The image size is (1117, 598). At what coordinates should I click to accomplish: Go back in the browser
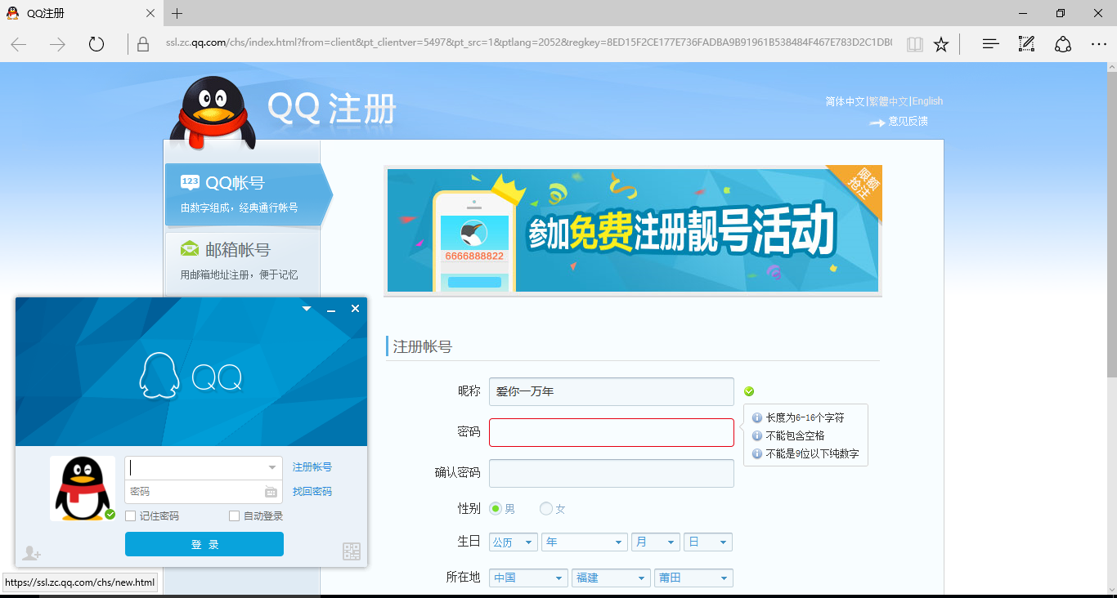[x=19, y=44]
